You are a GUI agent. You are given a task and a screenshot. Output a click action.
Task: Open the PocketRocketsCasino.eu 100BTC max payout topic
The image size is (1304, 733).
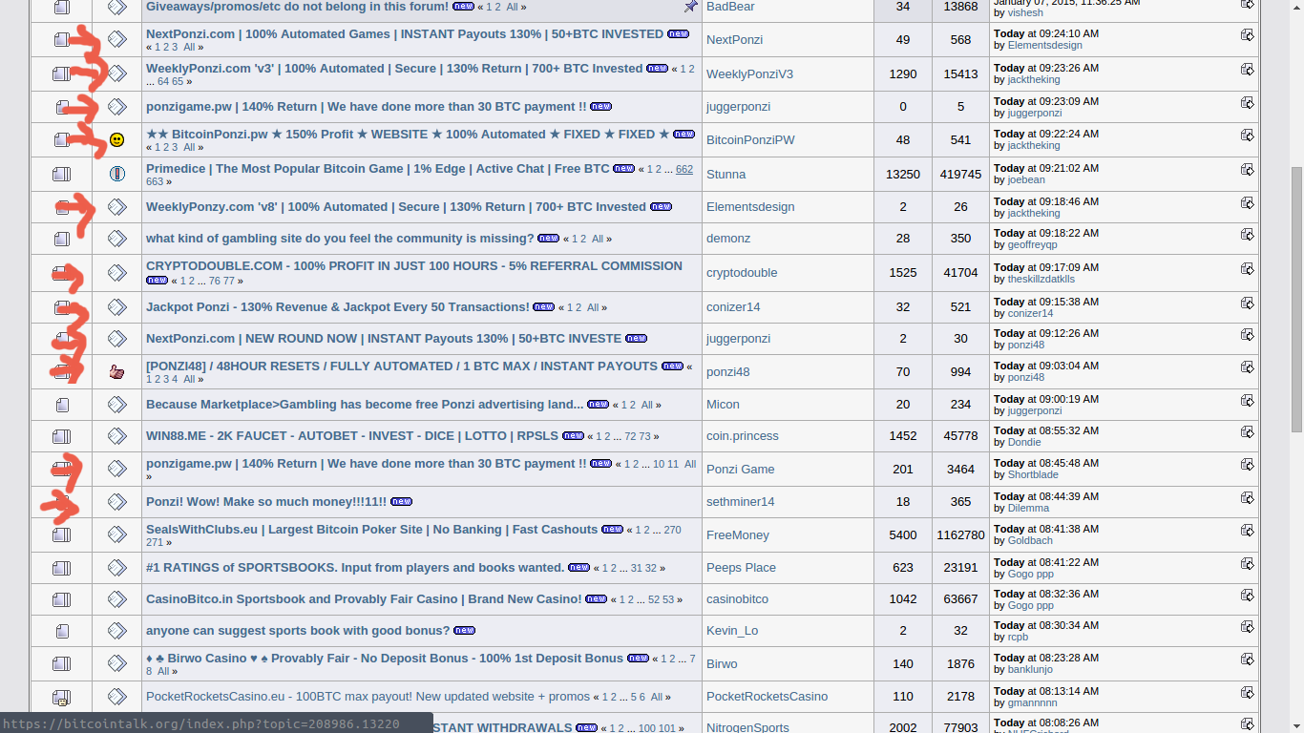[368, 697]
